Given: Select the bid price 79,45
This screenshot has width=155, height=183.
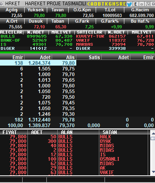Looking at the screenshot, I should (68, 103).
